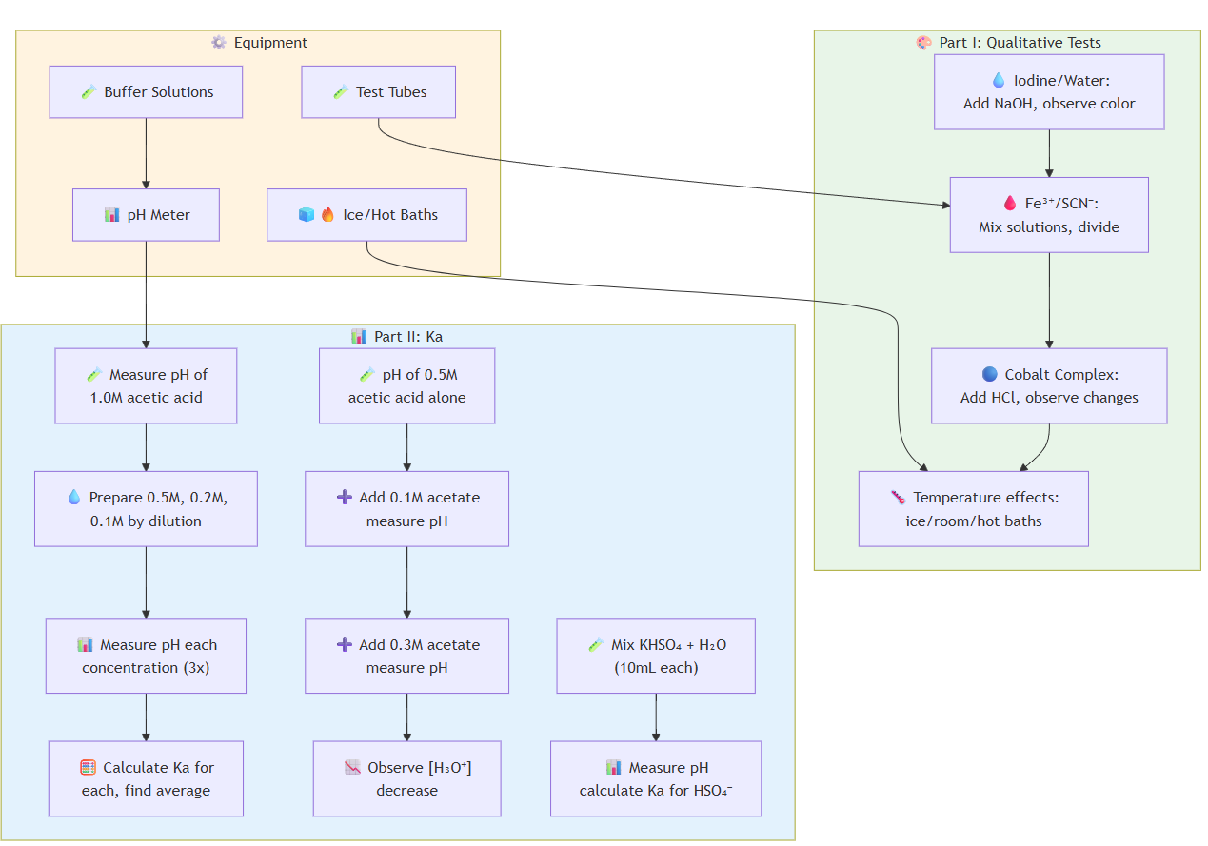1208x846 pixels.
Task: Select the Prepare 0.5M, 0.2M, 0.1M dilution node
Action: click(x=146, y=509)
